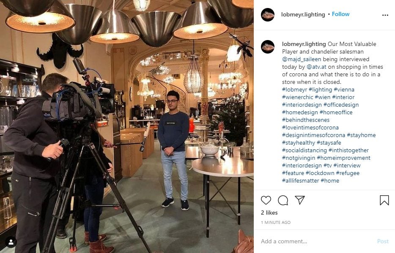The width and height of the screenshot is (395, 253).
Task: Share the post with the paper plane icon
Action: tap(300, 200)
